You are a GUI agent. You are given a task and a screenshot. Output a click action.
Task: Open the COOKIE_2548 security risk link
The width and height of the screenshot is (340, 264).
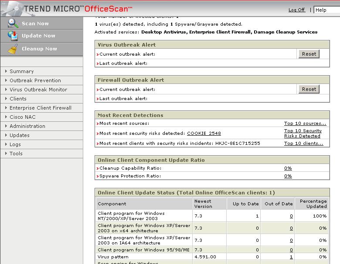204,134
